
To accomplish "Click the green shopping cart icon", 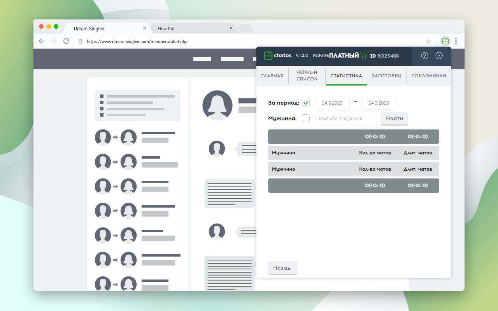I will coord(363,56).
